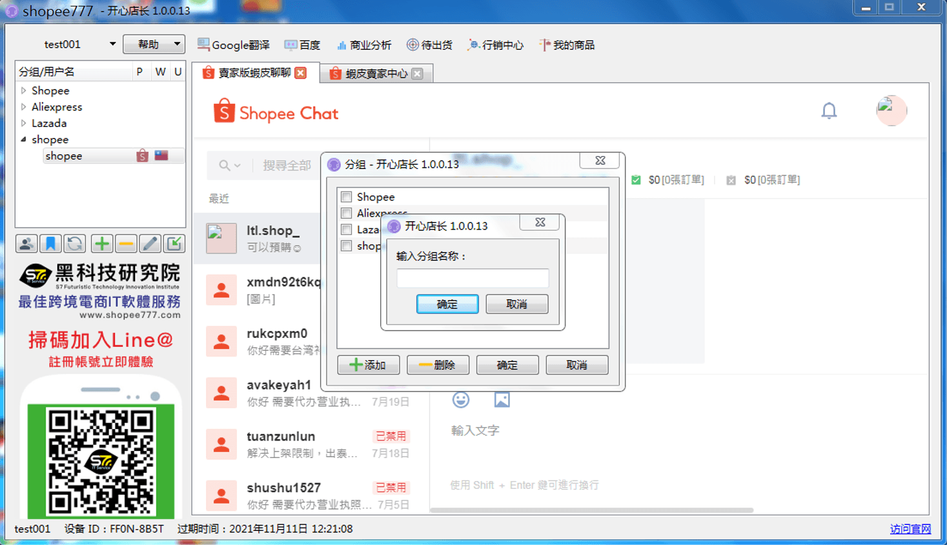Open the profile avatar in Shopee Chat

coord(891,111)
